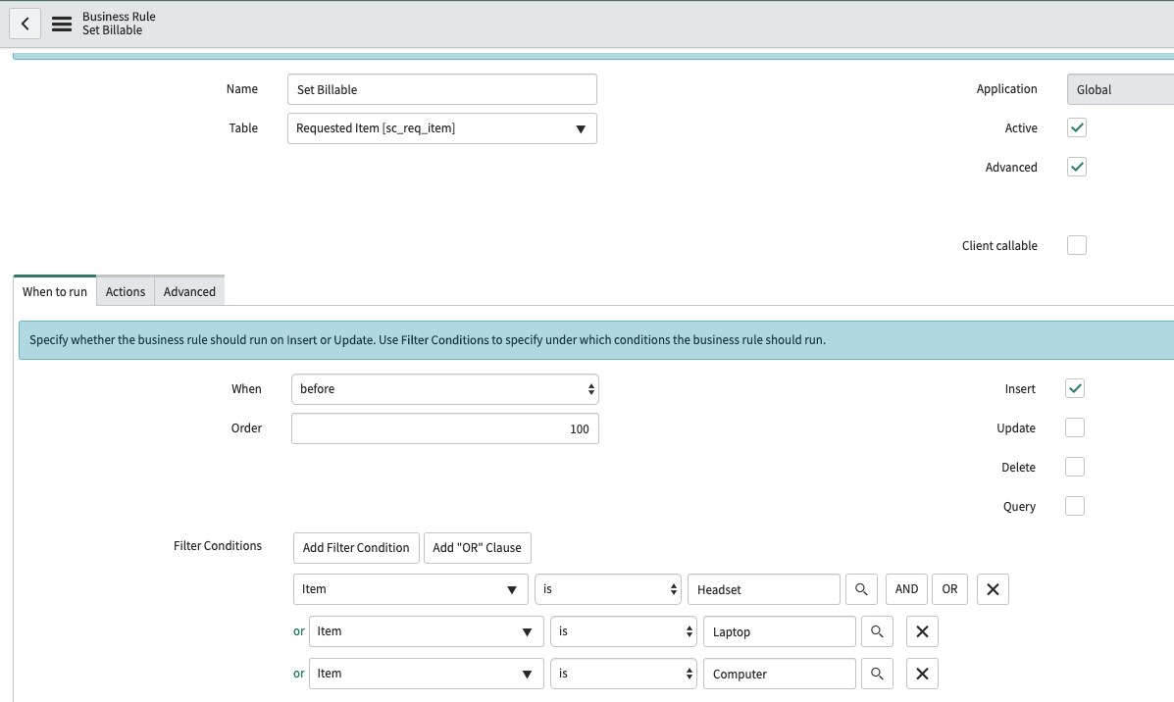Click the search icon next to Headset
1174x702 pixels.
point(861,589)
